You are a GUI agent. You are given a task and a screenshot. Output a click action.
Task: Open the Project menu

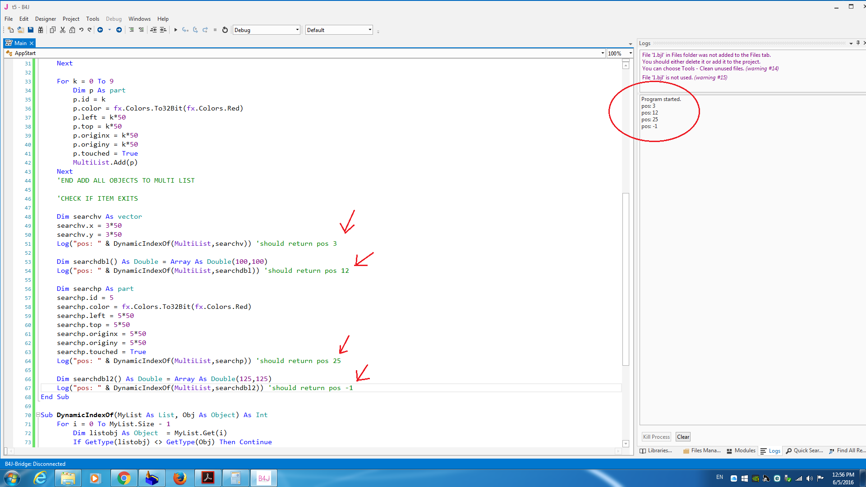click(71, 19)
